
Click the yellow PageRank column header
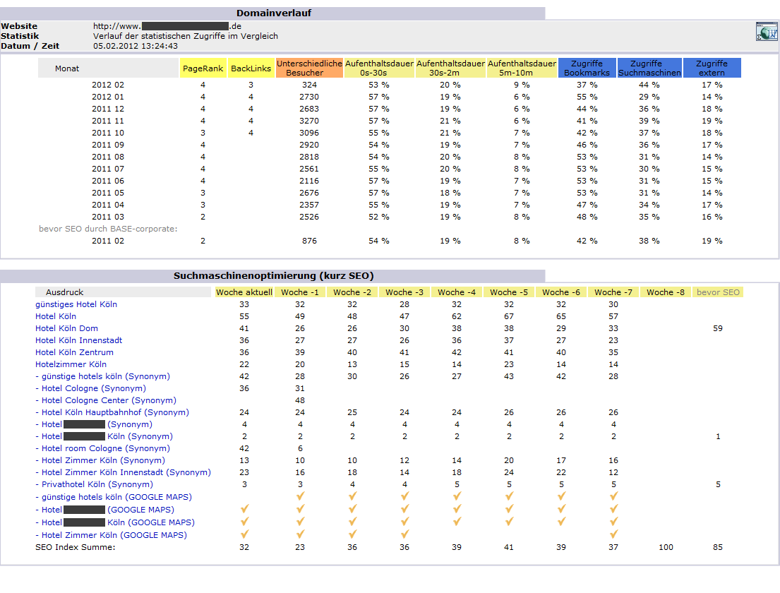tap(203, 68)
